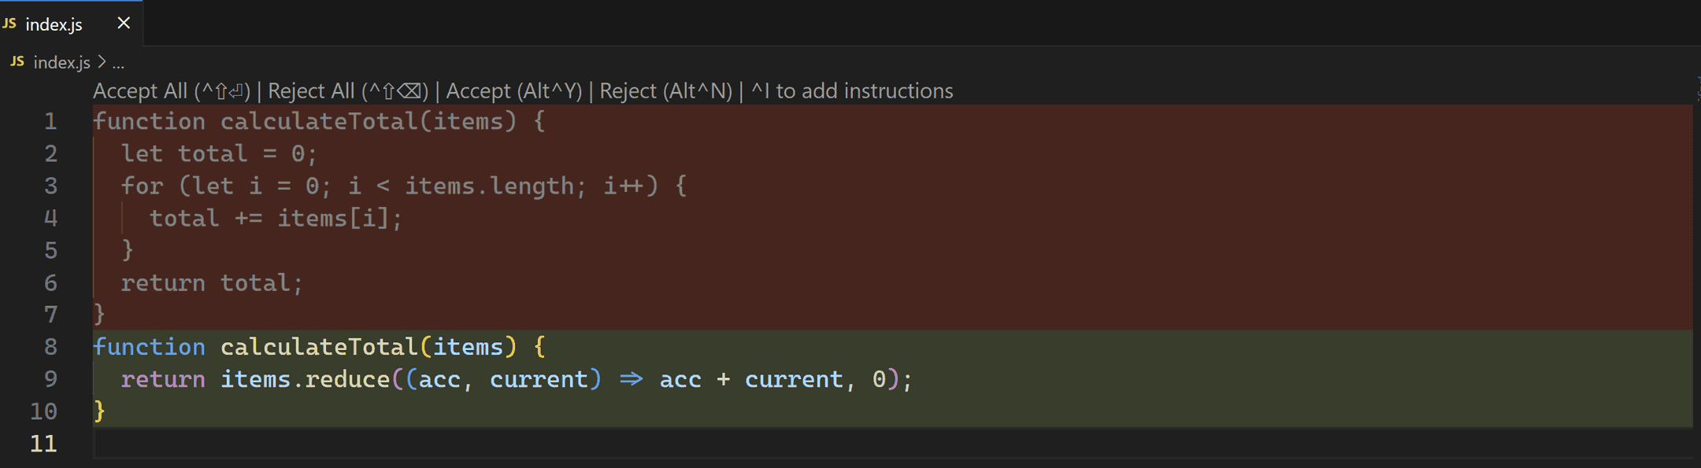This screenshot has width=1701, height=468.
Task: Select line number 11 in the gutter
Action: tap(44, 444)
